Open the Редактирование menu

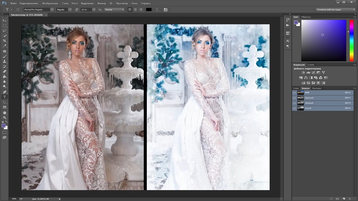click(29, 3)
